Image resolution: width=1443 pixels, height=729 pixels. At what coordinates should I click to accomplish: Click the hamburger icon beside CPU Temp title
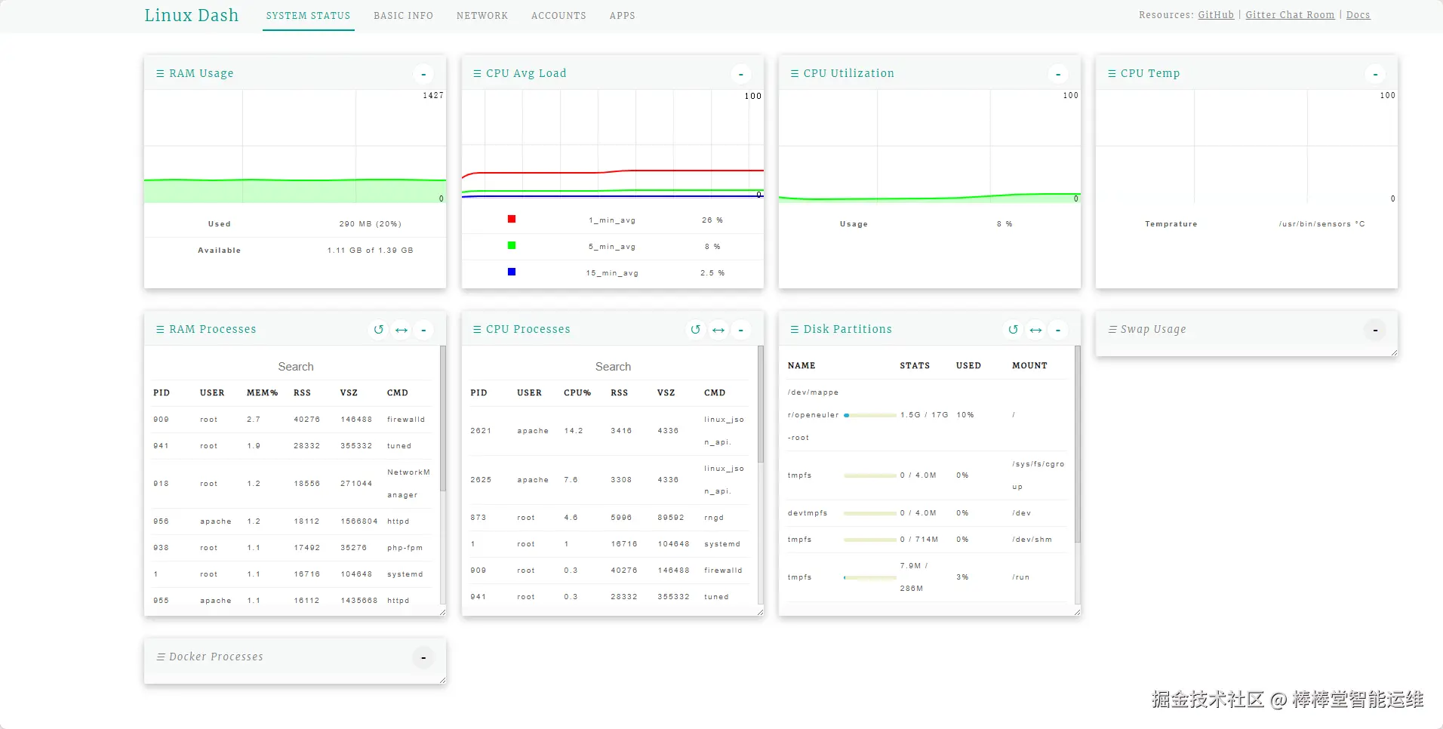[x=1112, y=73]
